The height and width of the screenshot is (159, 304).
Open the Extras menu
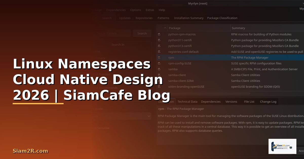(x=150, y=10)
